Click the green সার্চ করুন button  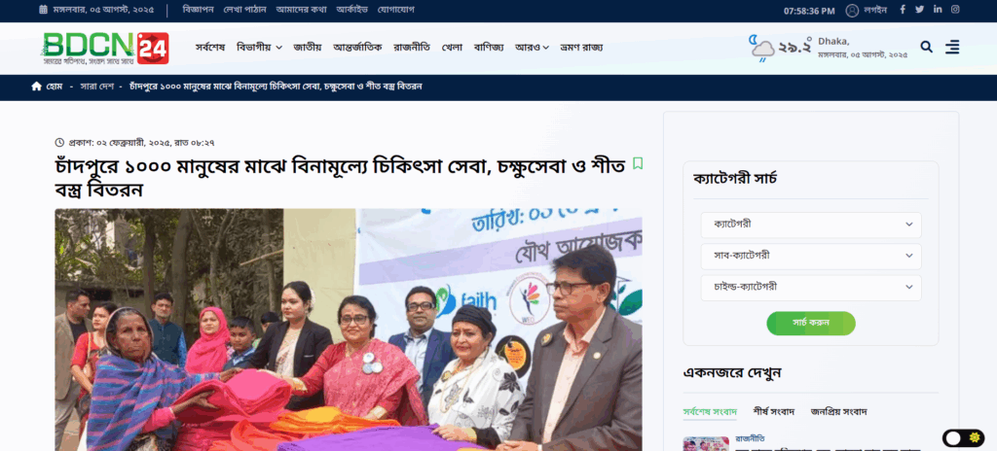[811, 324]
